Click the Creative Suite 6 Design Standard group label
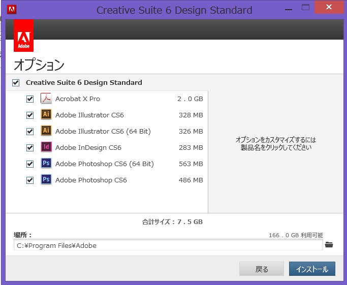This screenshot has width=347, height=285. 84,82
